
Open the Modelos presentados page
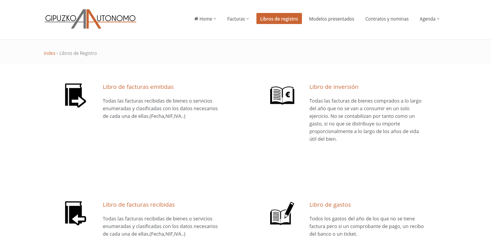pyautogui.click(x=331, y=19)
